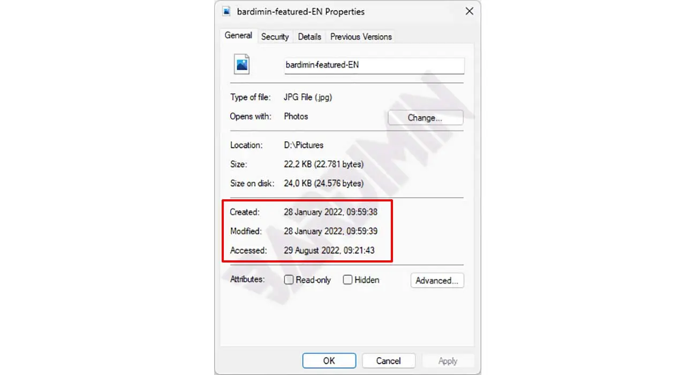Close the Properties dialog with X
Screen dimensions: 696x375
469,11
